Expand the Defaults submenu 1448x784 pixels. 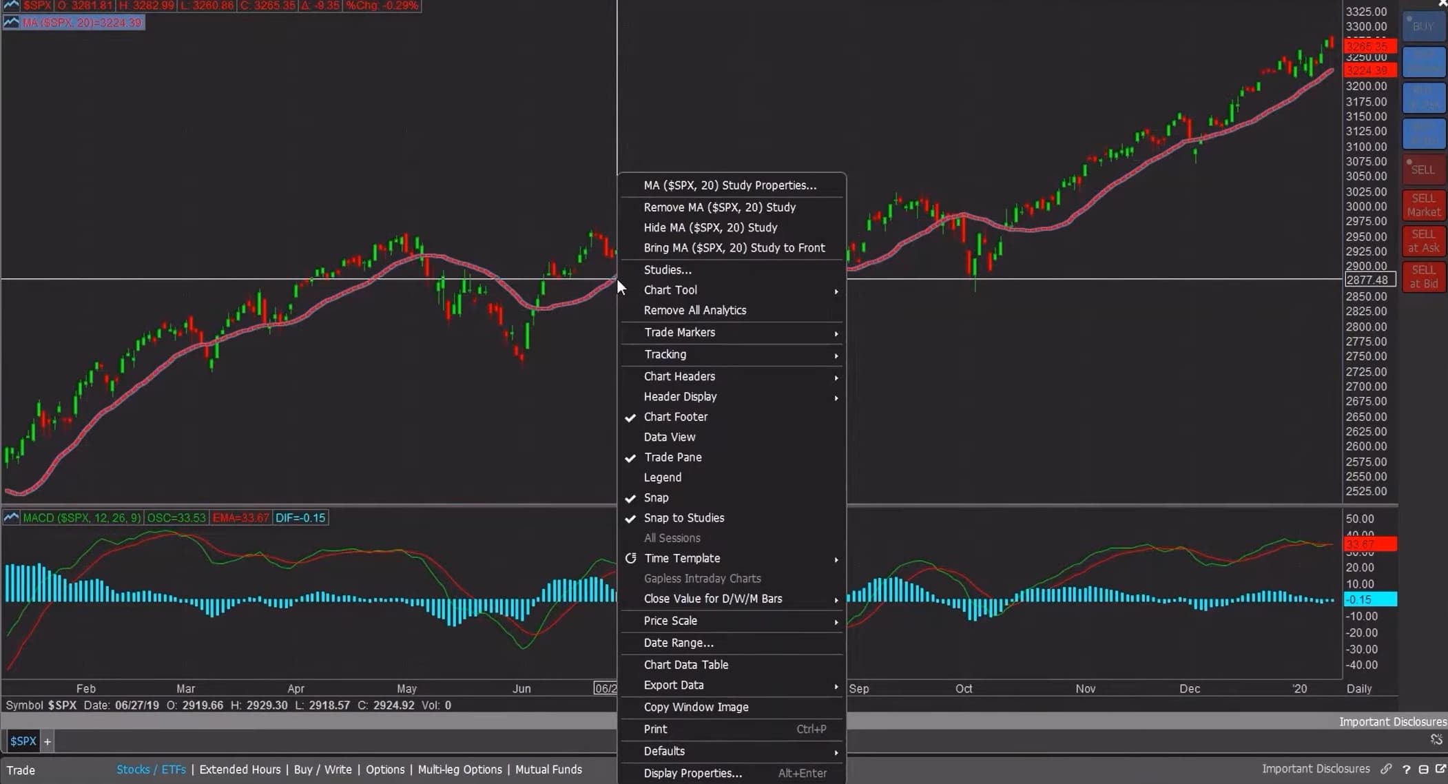(x=732, y=751)
